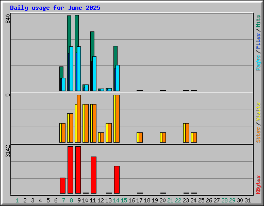Viewport: 264px width, 206px height.
Task: Select the cyan Pages bar on day 14
Action: pyautogui.click(x=118, y=78)
